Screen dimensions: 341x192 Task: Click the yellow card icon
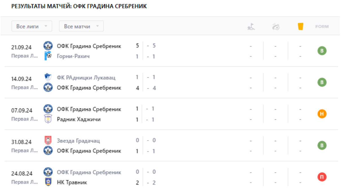(x=300, y=27)
